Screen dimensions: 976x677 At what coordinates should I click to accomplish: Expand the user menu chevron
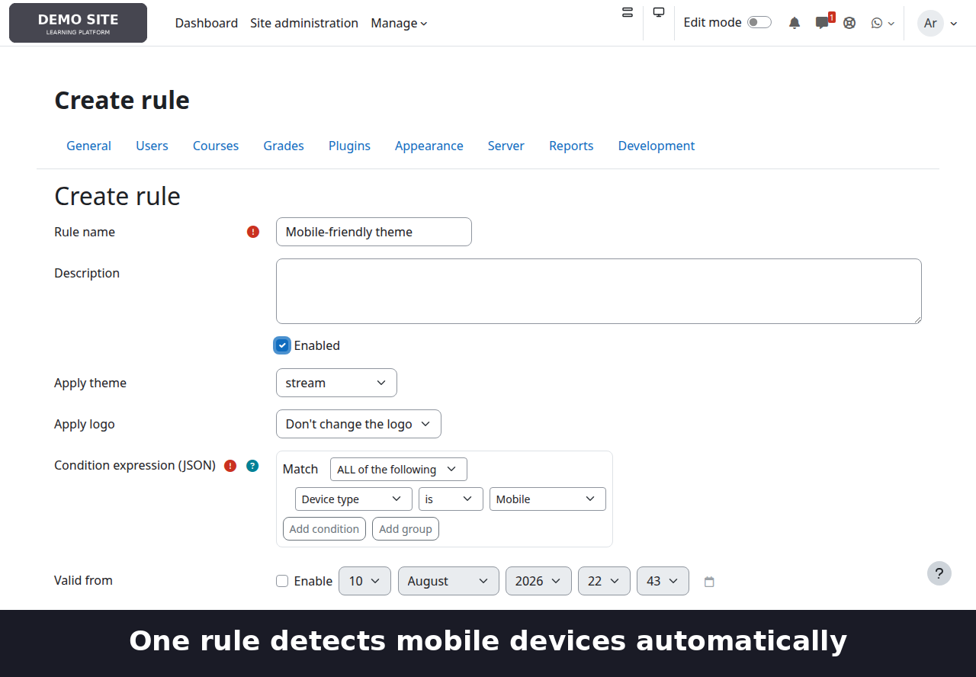[954, 24]
